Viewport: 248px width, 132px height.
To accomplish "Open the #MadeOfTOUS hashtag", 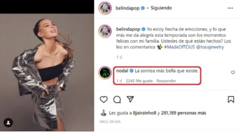I will pyautogui.click(x=180, y=47).
